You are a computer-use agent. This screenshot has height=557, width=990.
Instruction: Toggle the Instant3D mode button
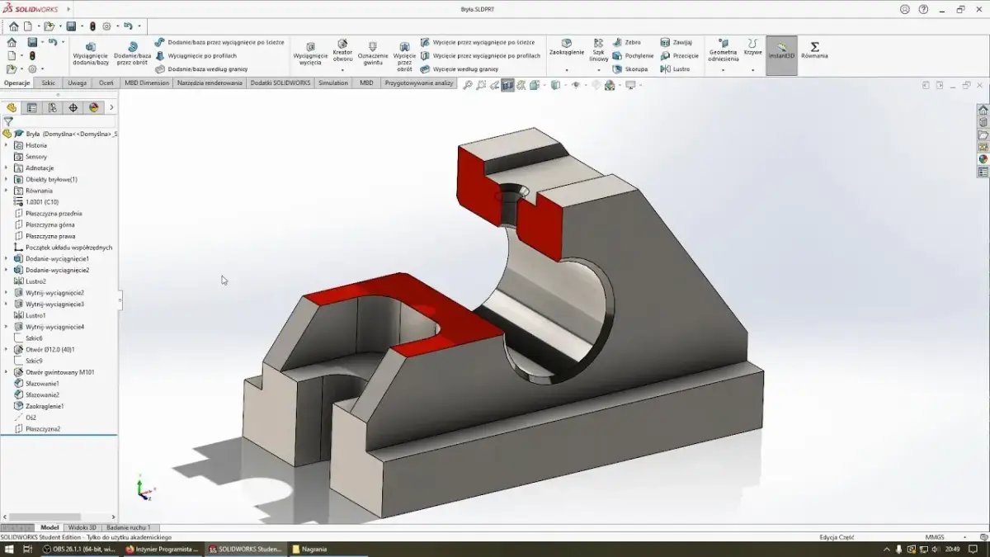pos(781,50)
